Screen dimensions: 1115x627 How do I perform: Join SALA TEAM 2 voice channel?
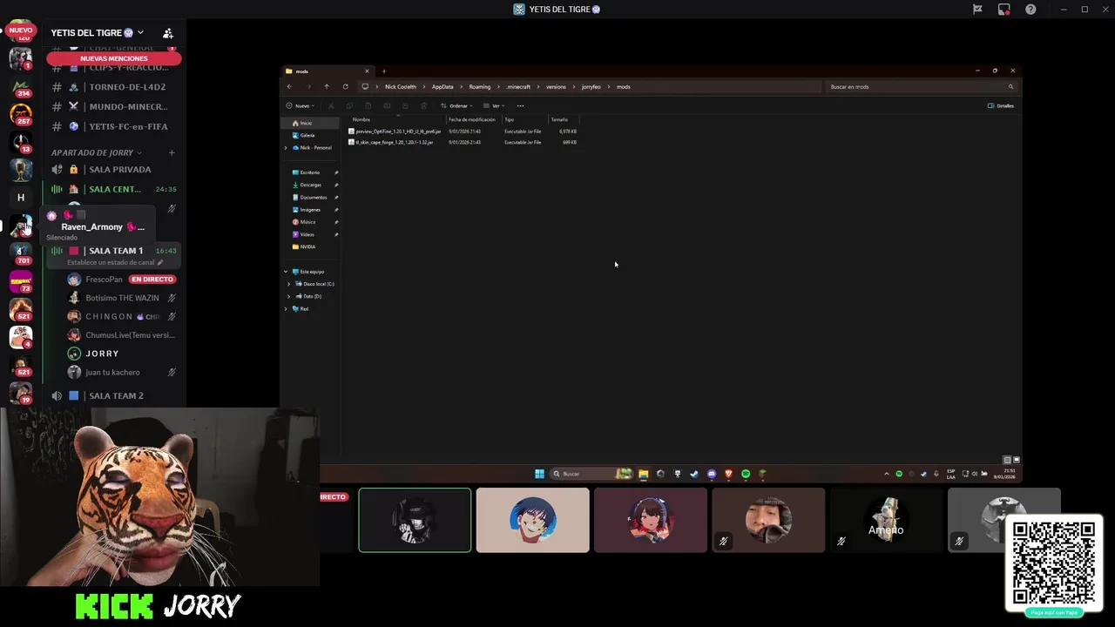114,395
